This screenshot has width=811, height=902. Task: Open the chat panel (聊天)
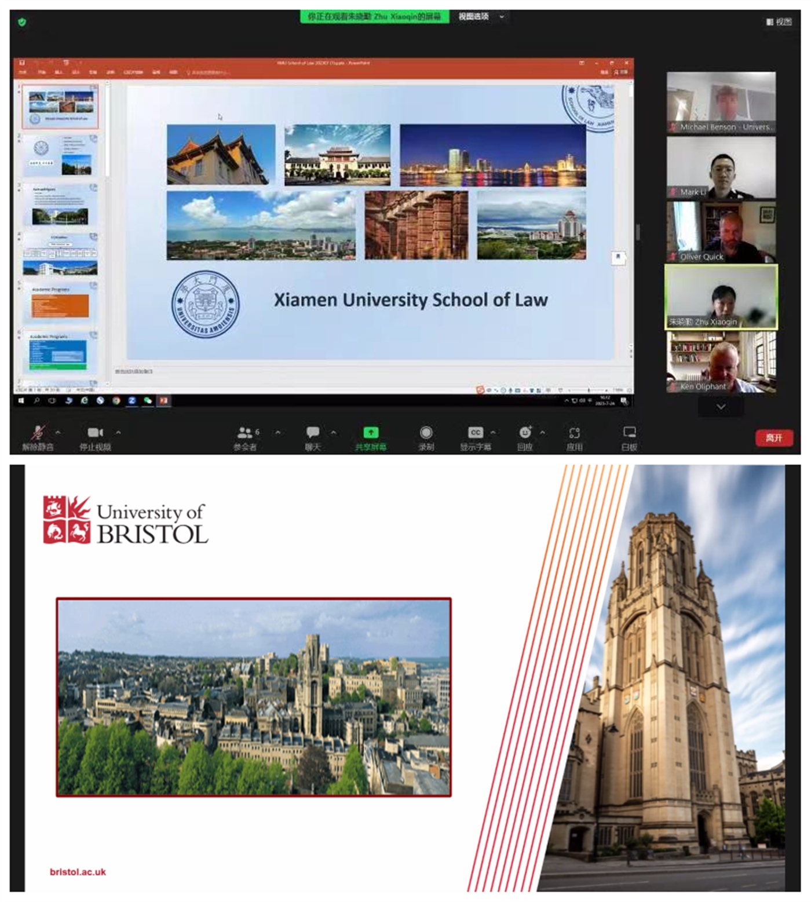coord(313,438)
